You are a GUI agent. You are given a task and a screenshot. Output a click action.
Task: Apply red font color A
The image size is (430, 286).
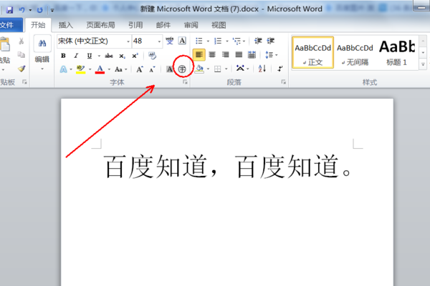click(x=100, y=69)
